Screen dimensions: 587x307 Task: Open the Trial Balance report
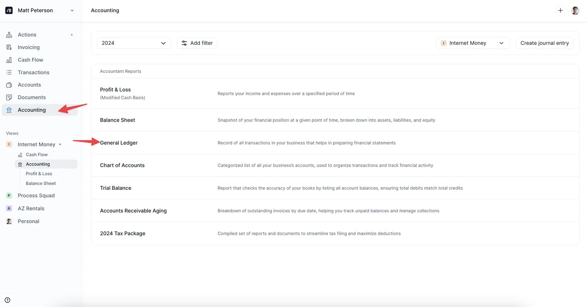coord(335,188)
